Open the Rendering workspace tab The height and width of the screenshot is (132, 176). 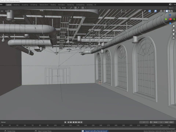point(70,5)
